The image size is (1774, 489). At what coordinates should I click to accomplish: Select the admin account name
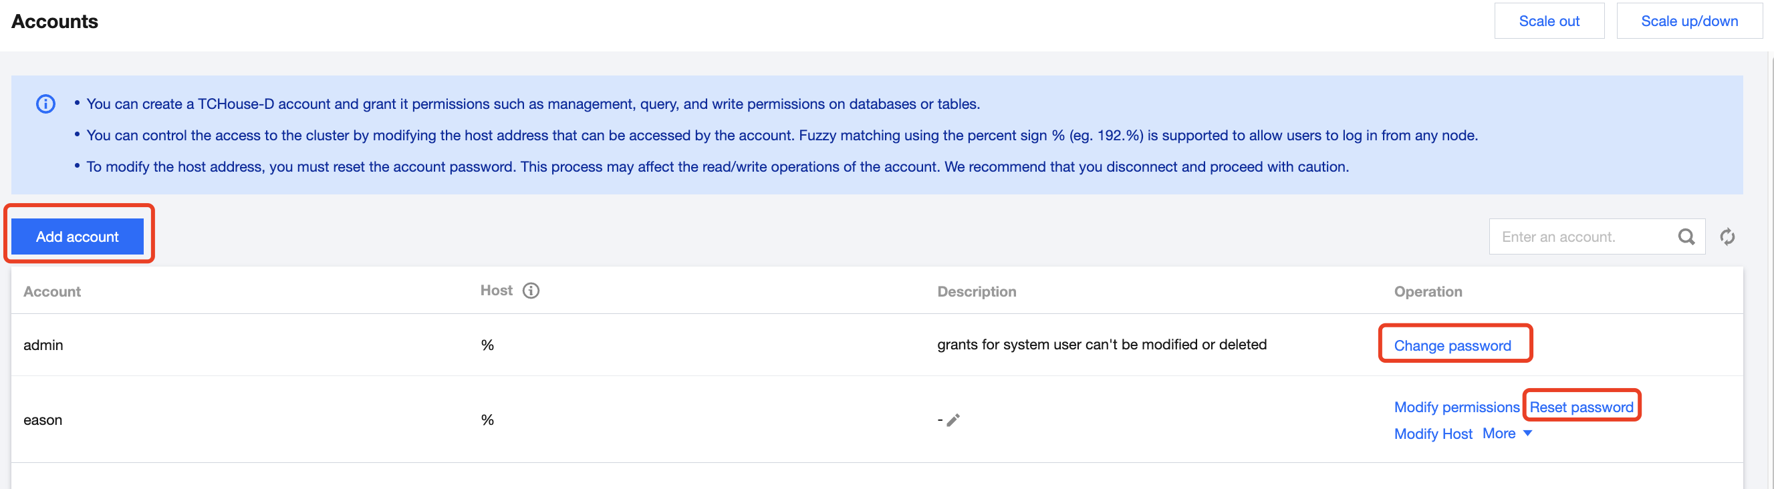click(x=43, y=345)
